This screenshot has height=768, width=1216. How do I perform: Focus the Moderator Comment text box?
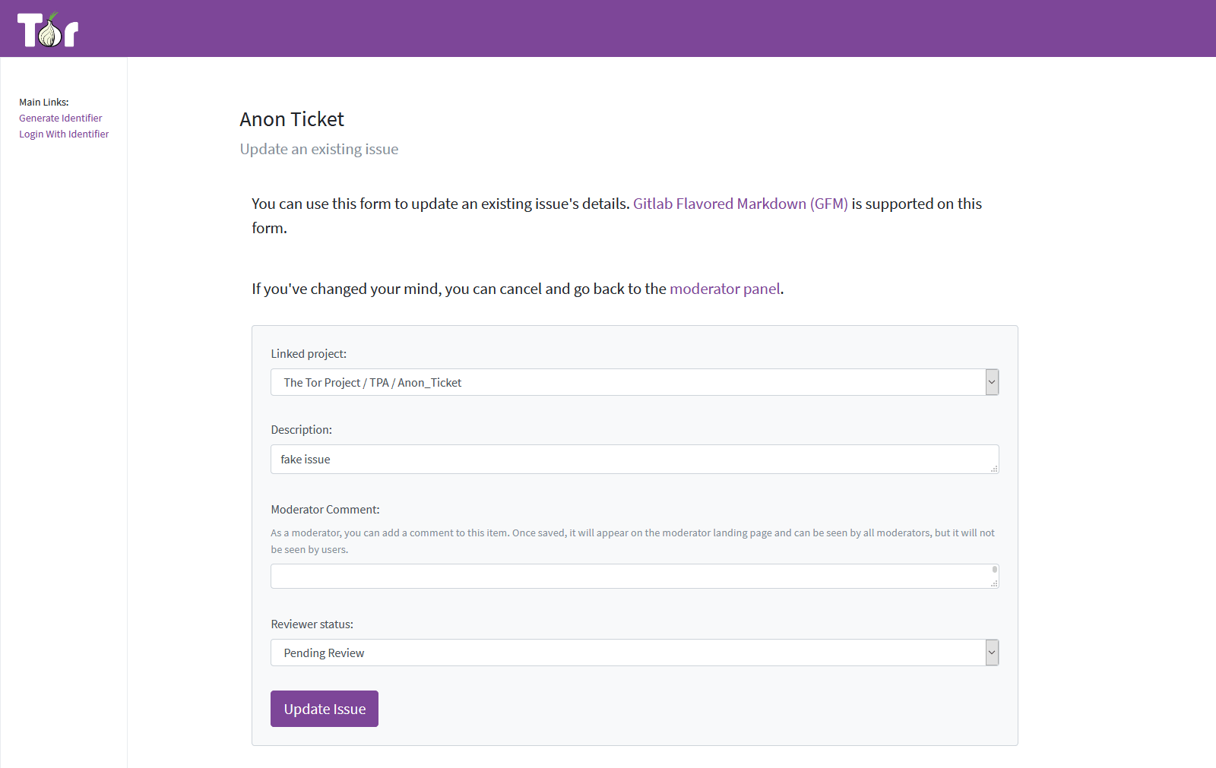635,576
